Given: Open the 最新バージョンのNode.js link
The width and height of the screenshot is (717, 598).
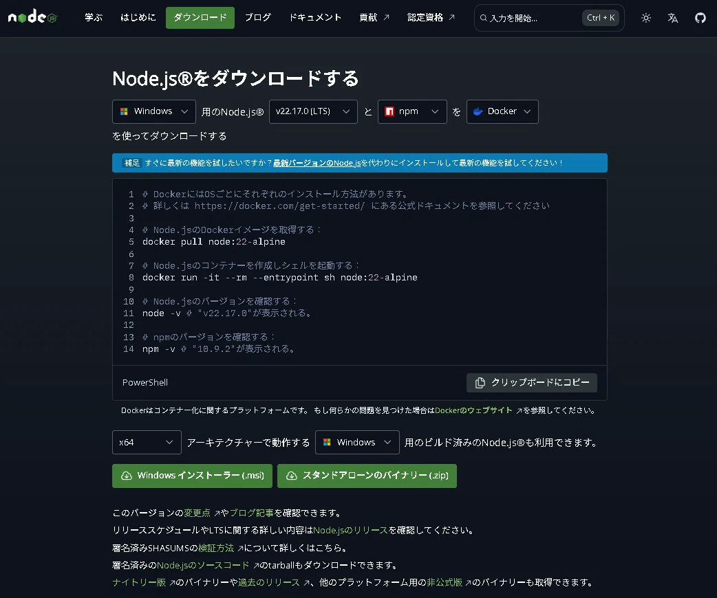Looking at the screenshot, I should (317, 163).
